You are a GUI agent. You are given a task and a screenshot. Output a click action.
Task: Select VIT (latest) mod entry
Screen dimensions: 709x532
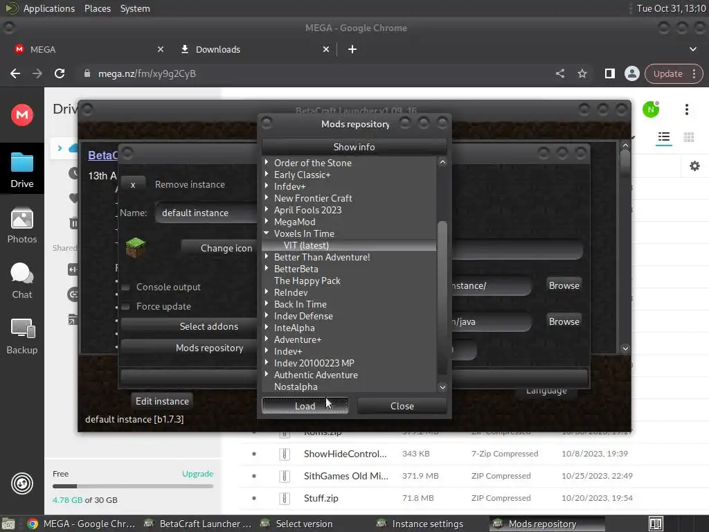point(349,245)
